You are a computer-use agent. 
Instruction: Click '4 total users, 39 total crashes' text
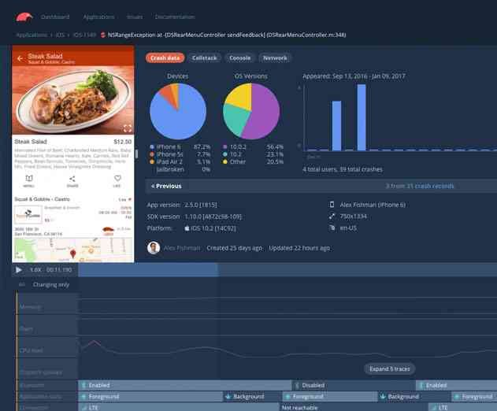coord(343,169)
